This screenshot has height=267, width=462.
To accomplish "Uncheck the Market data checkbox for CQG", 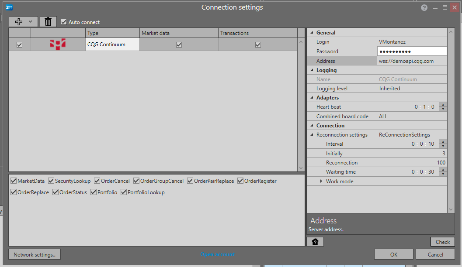I will (x=179, y=44).
